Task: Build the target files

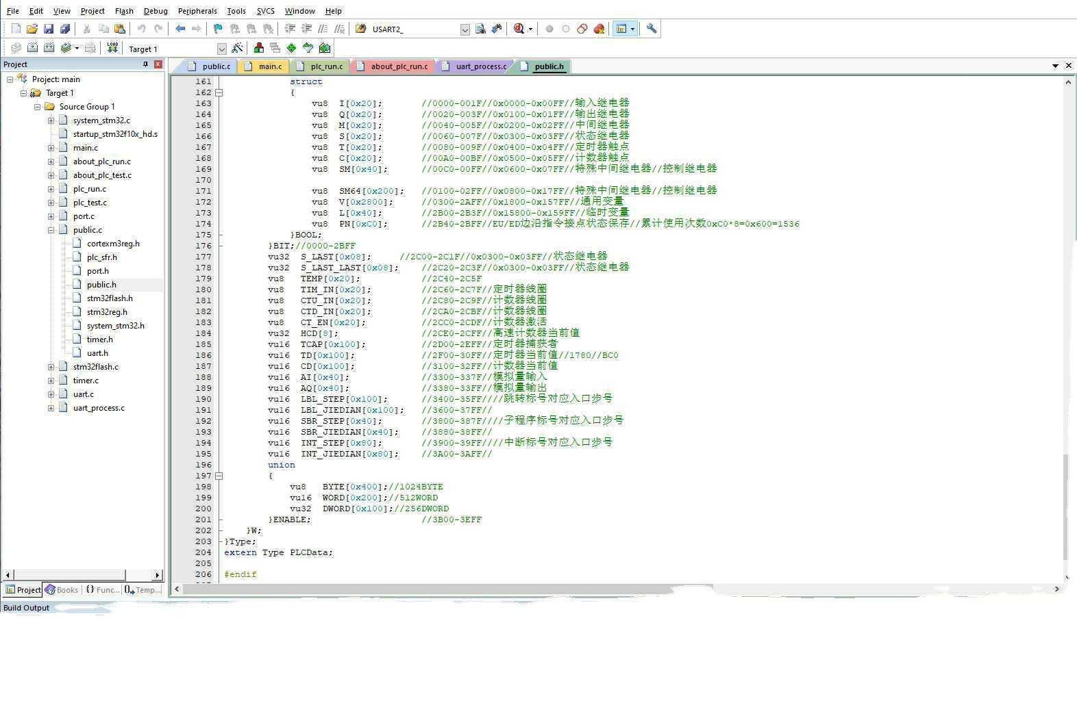Action: 32,48
